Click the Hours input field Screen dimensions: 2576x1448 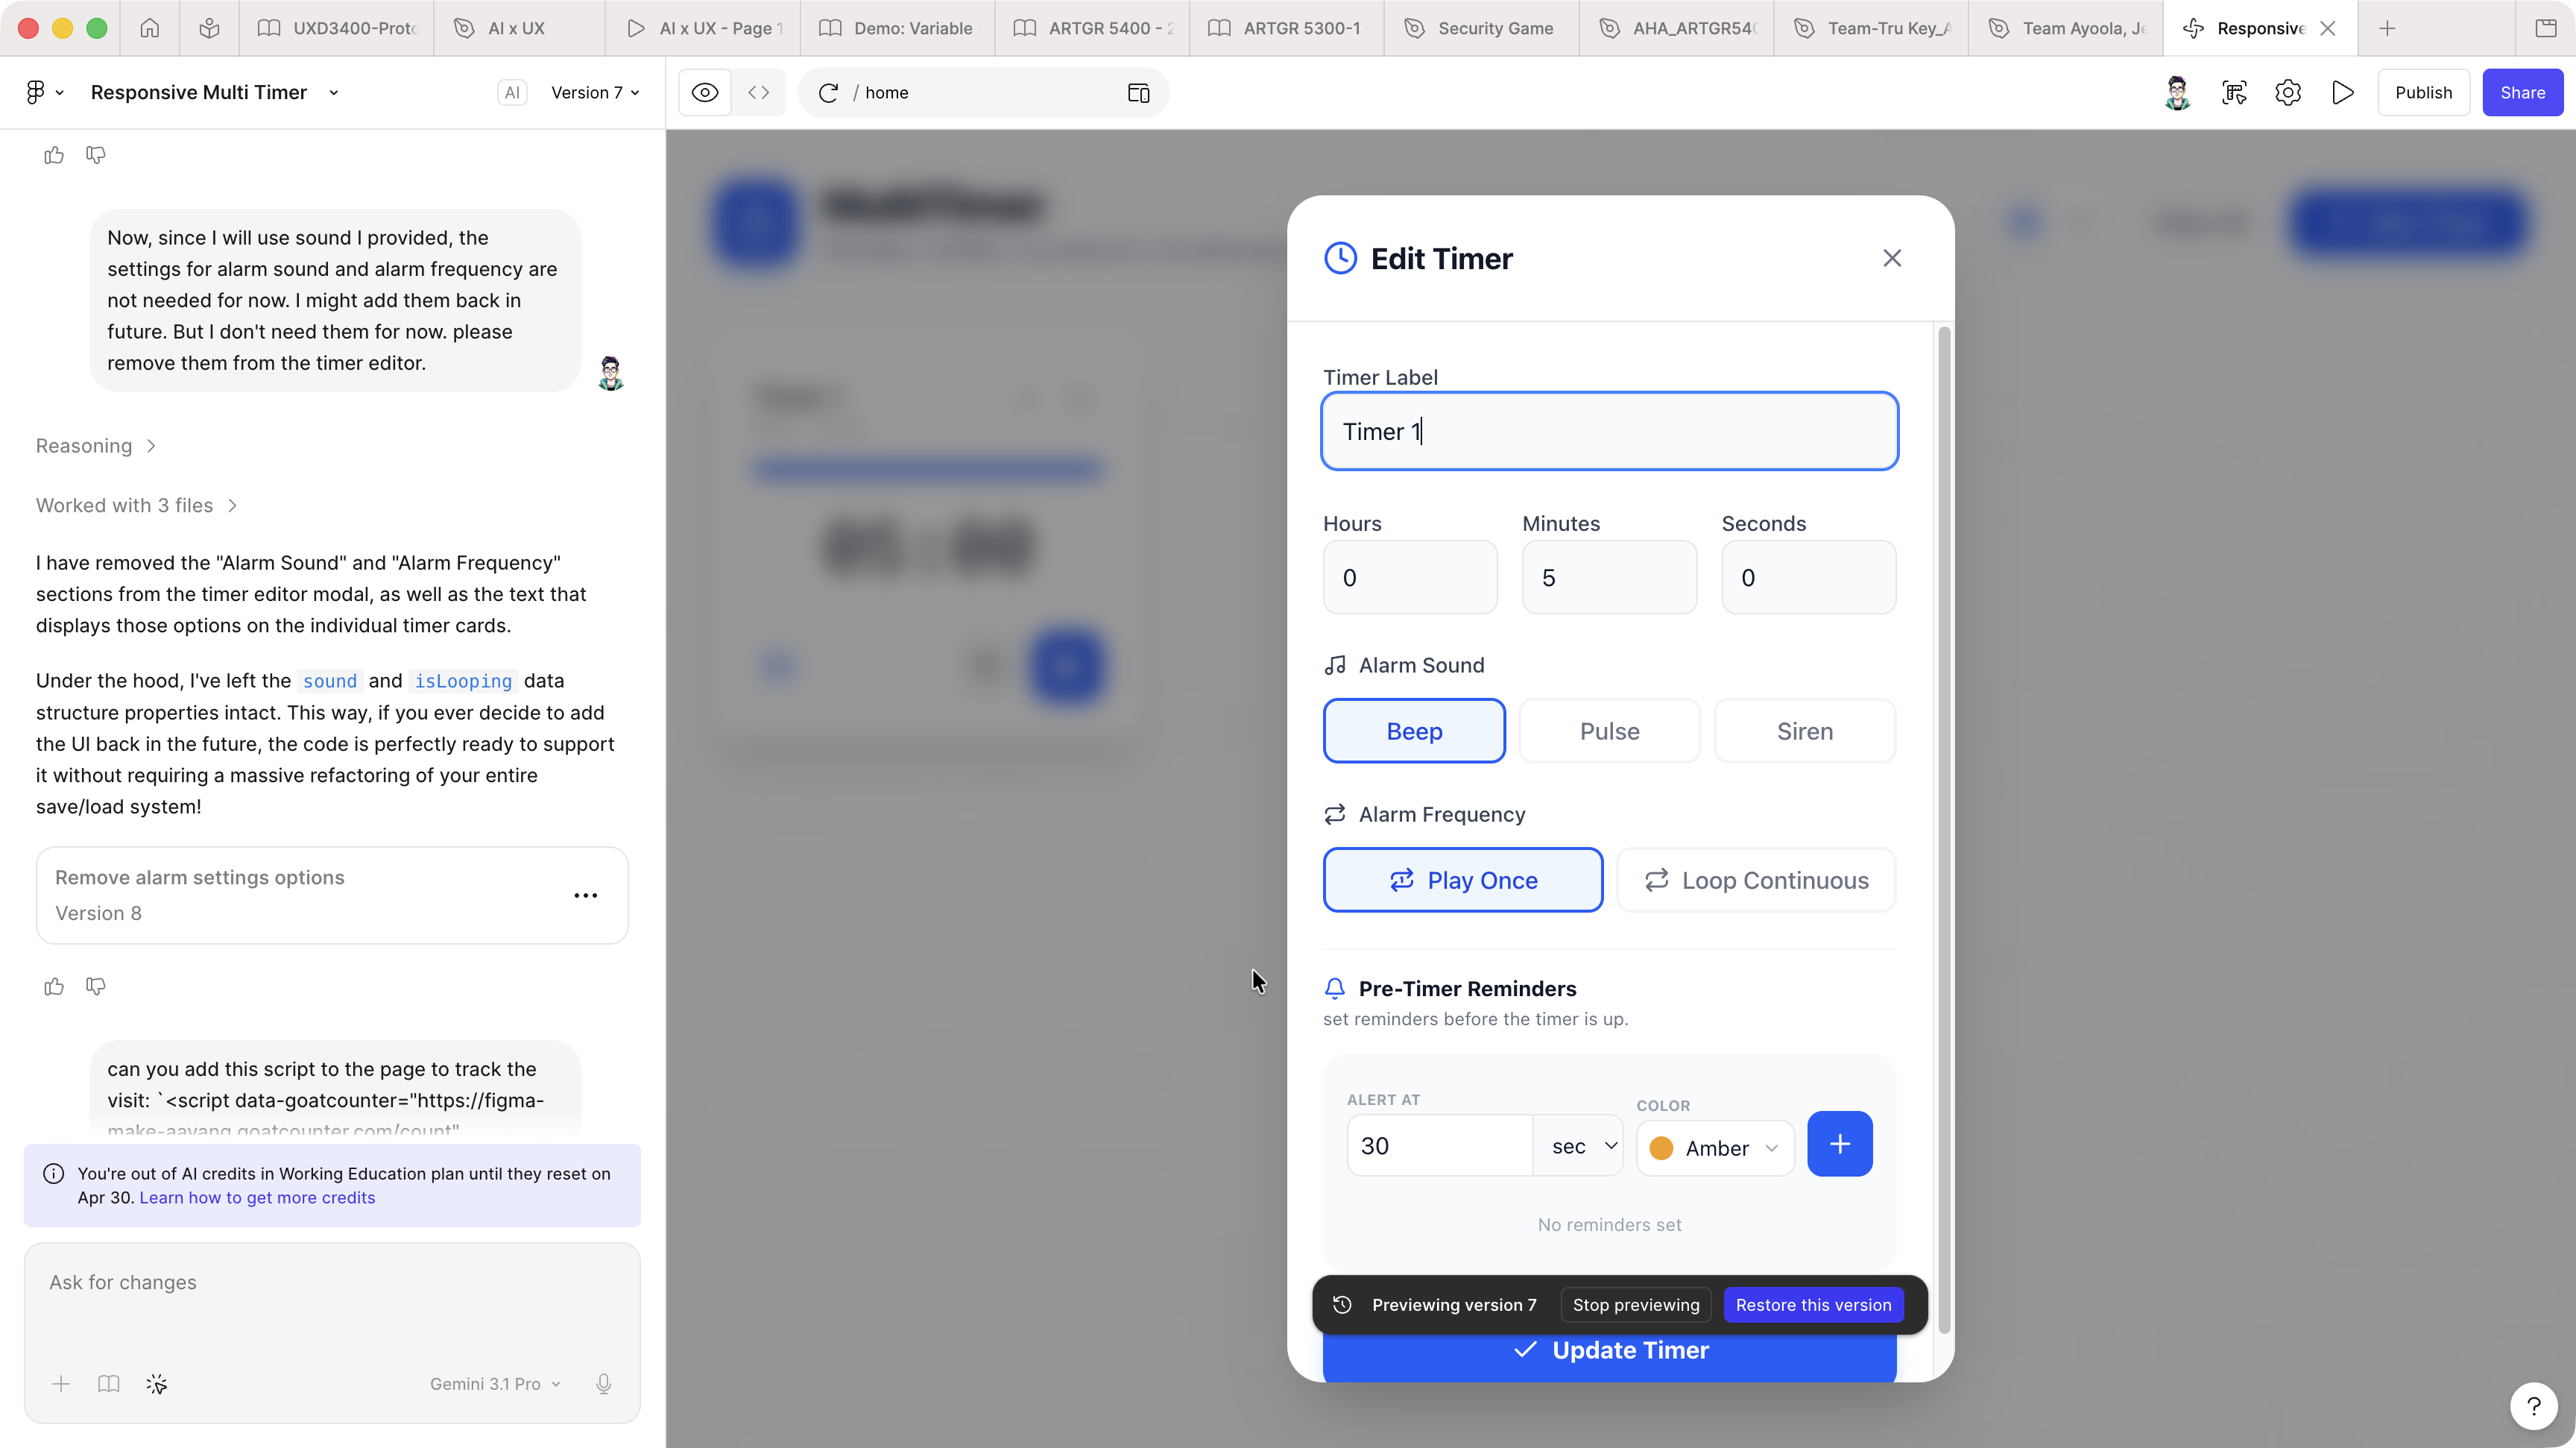1410,577
